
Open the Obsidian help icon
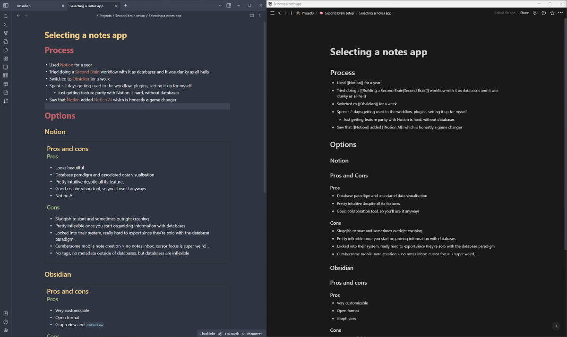pos(6,321)
